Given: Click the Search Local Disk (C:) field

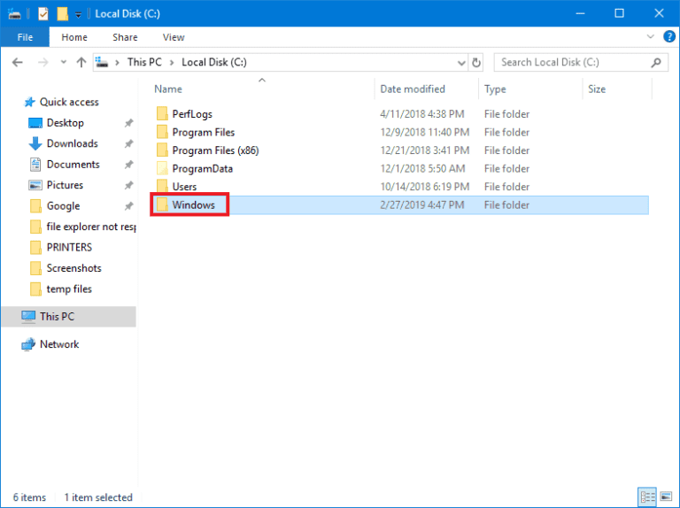Looking at the screenshot, I should point(581,63).
